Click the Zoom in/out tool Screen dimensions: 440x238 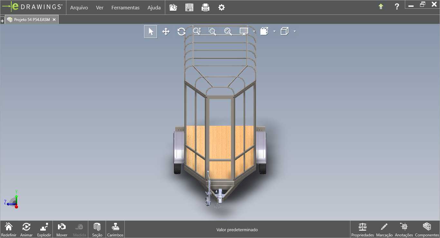click(197, 31)
